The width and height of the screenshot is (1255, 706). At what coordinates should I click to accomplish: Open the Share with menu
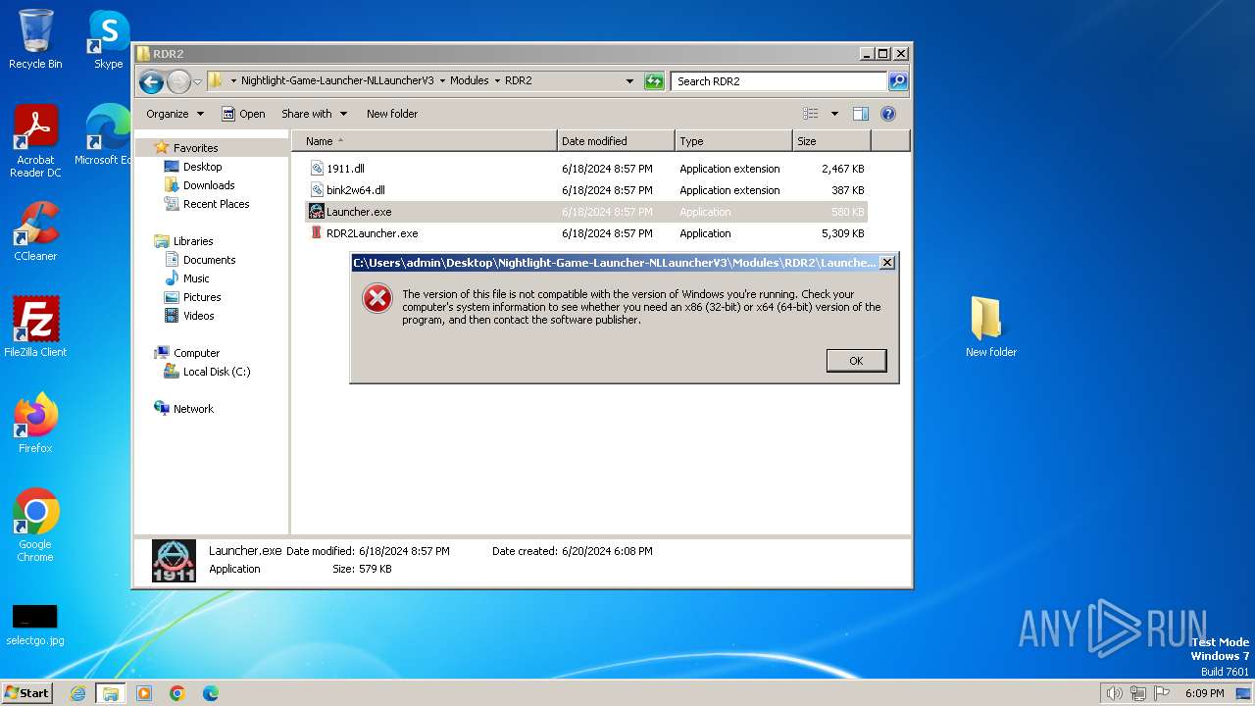pyautogui.click(x=313, y=114)
